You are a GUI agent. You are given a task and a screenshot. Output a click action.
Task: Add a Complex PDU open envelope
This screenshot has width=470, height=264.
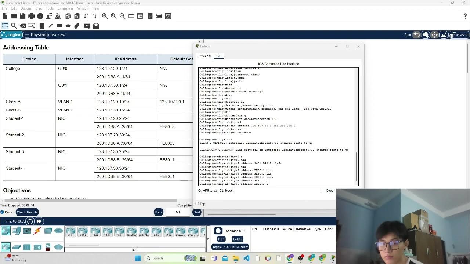pos(96,26)
